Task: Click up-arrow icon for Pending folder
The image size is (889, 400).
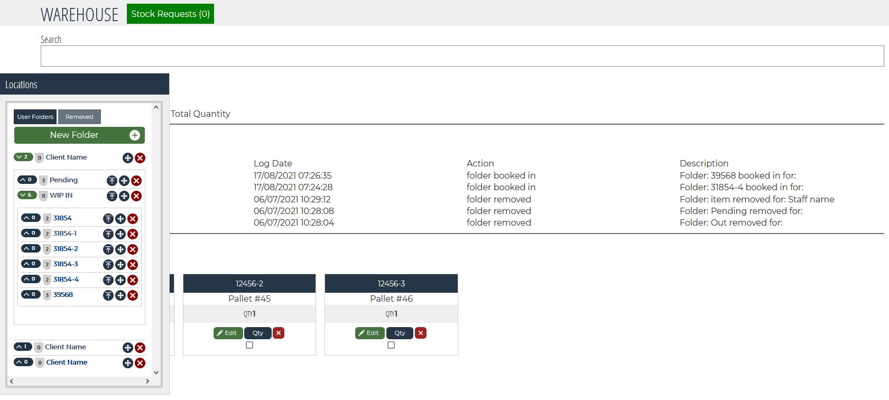Action: point(112,181)
